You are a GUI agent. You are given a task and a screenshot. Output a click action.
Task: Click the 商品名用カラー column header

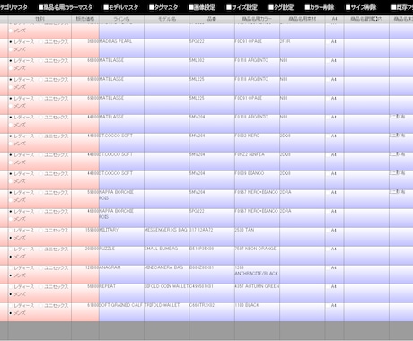pyautogui.click(x=257, y=19)
